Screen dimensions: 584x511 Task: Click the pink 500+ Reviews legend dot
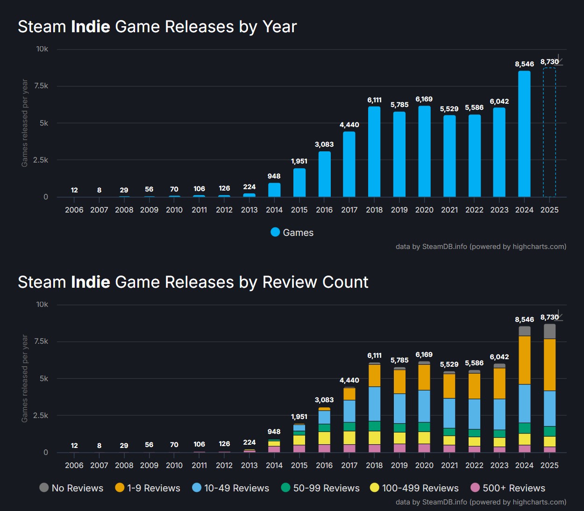click(x=475, y=488)
